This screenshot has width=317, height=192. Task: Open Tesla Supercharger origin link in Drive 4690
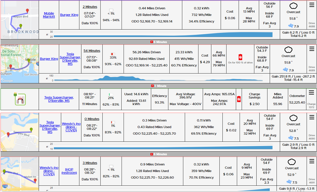tap(50, 127)
